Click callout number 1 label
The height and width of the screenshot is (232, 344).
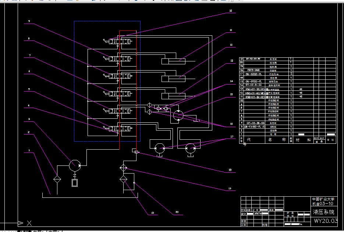point(29,150)
